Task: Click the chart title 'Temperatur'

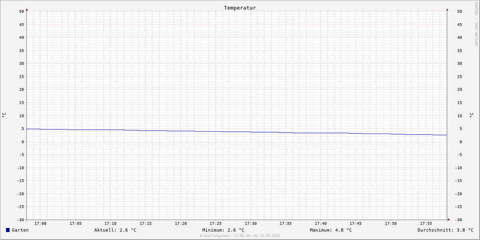Action: click(240, 8)
